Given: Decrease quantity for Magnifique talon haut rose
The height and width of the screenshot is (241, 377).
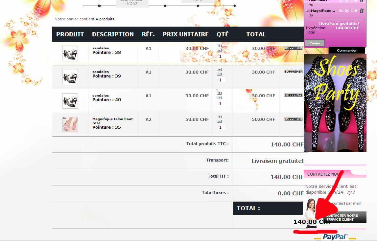Looking at the screenshot, I should click(219, 121).
